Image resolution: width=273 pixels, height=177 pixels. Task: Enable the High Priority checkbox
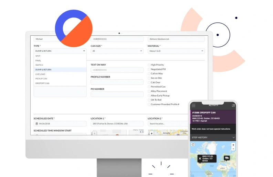tap(149, 65)
